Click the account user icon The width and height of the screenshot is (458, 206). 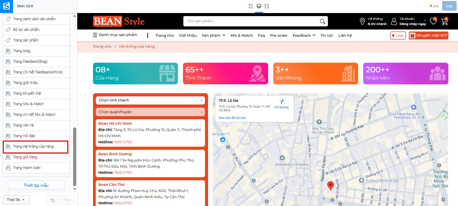pos(394,21)
